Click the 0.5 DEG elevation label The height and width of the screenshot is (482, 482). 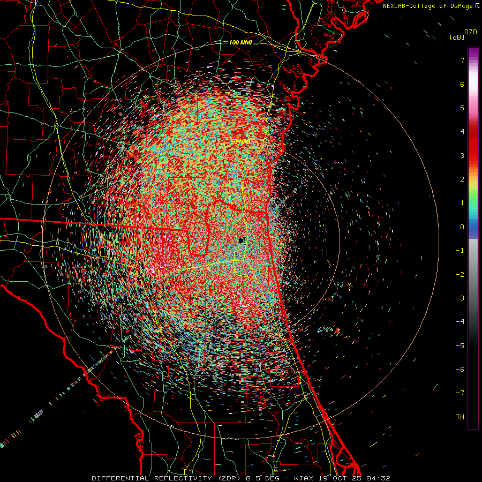264,478
